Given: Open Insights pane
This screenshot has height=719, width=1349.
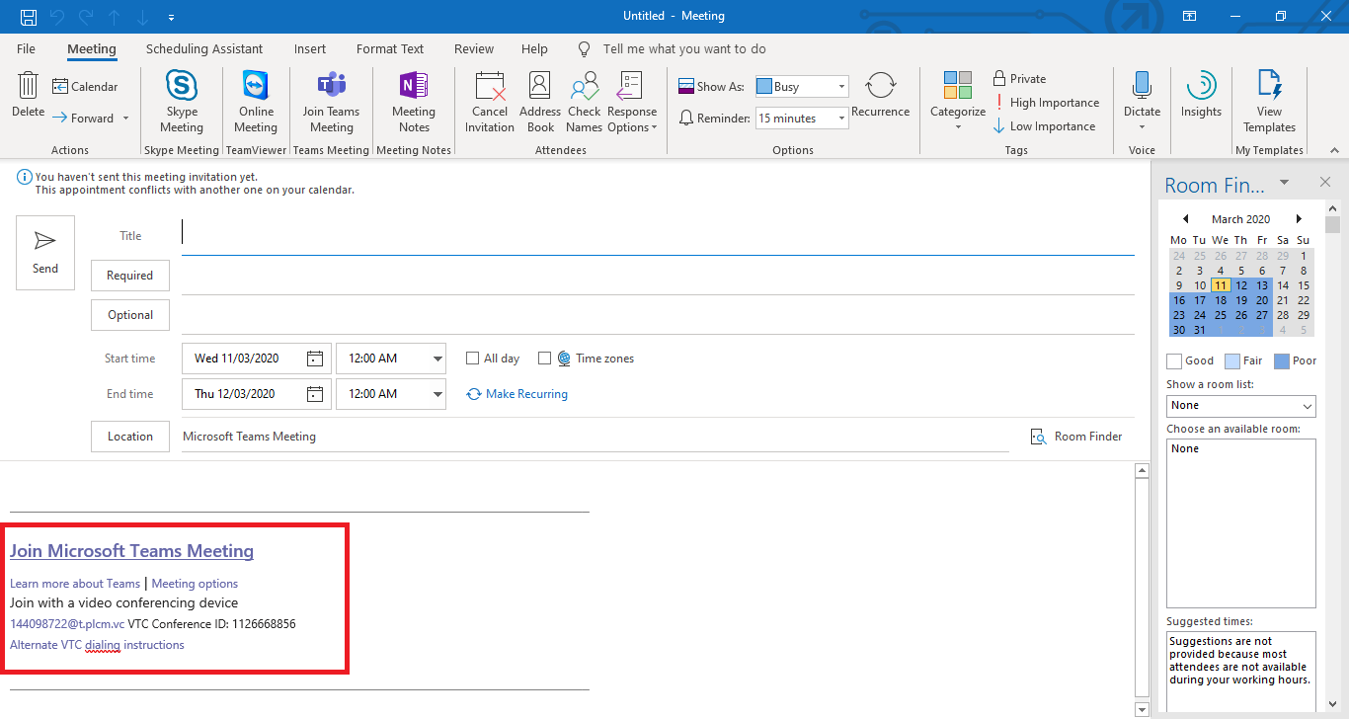Looking at the screenshot, I should pyautogui.click(x=1201, y=95).
